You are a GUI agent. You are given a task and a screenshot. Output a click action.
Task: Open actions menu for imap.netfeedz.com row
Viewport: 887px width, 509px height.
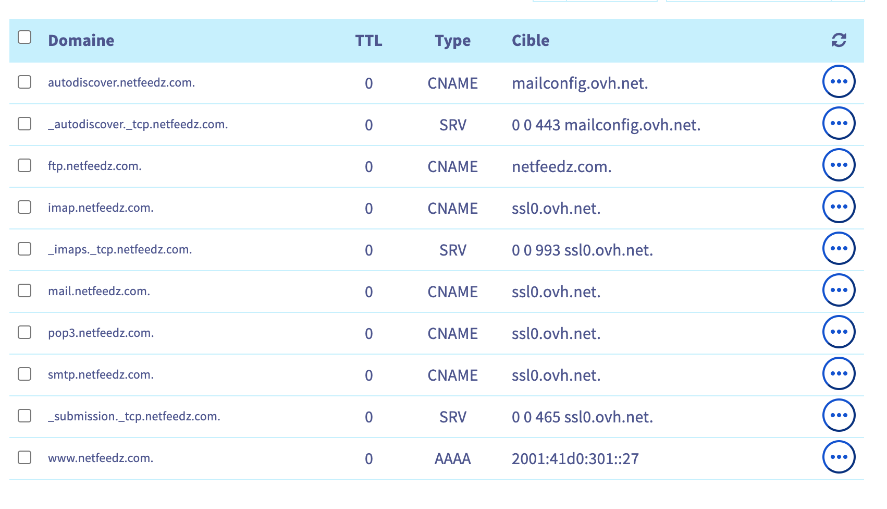(839, 207)
